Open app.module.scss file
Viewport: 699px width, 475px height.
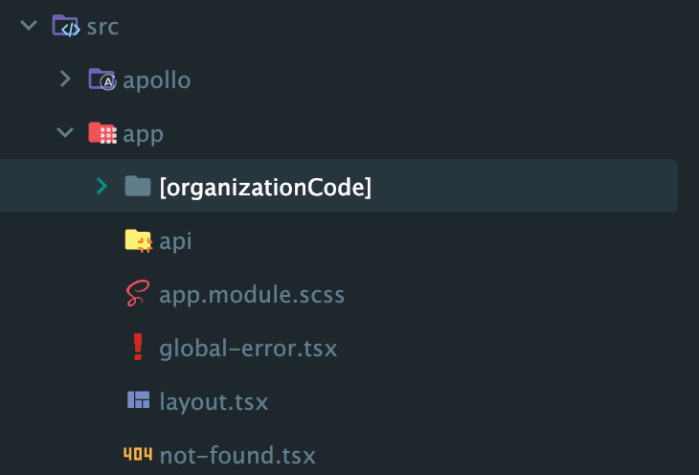pos(252,295)
